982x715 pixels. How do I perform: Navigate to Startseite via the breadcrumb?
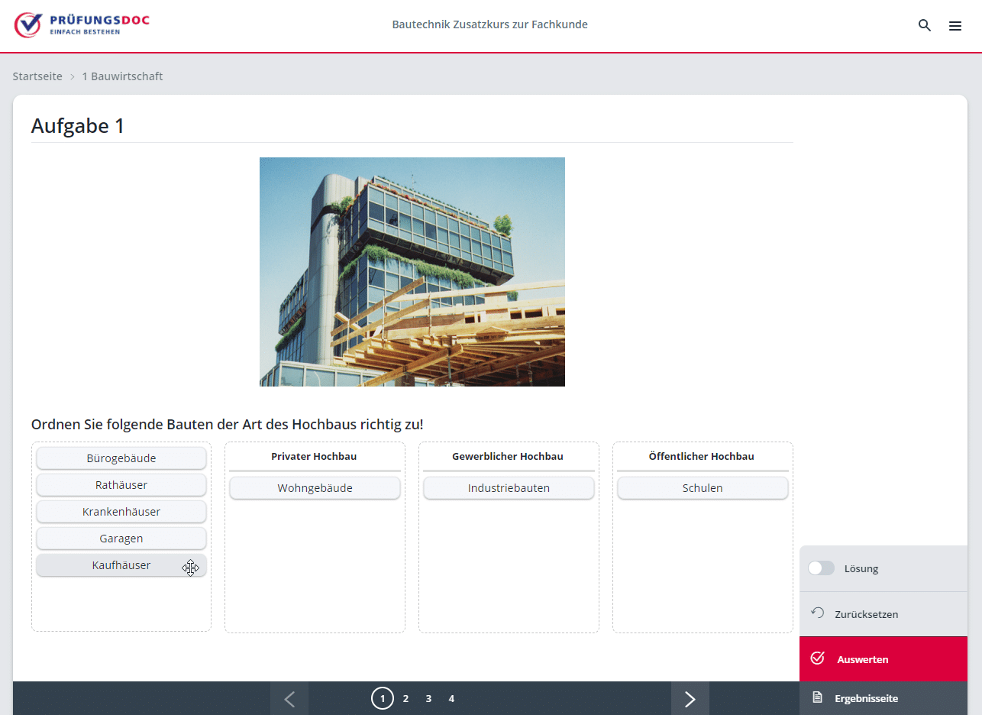[x=37, y=76]
